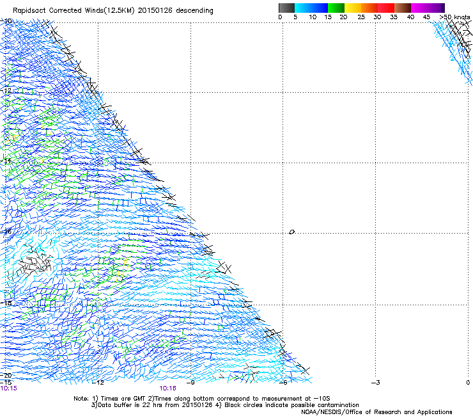This screenshot has width=473, height=416.
Task: Click the chart title 'Rapidsact Corrected Winds(12.5KM)'
Action: [74, 11]
